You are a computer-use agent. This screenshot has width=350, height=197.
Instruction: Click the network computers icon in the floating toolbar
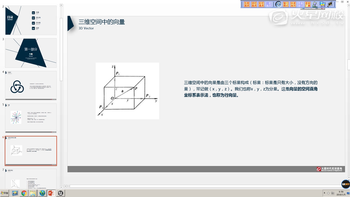tap(322, 4)
